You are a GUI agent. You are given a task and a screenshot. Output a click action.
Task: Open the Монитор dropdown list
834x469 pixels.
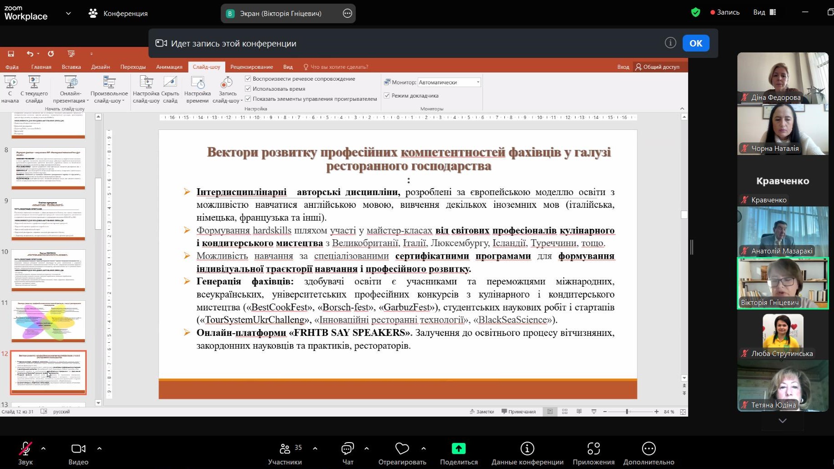(x=478, y=82)
